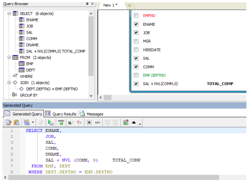Click the ANSI join syntax icon
The height and width of the screenshot is (182, 248).
(61, 122)
